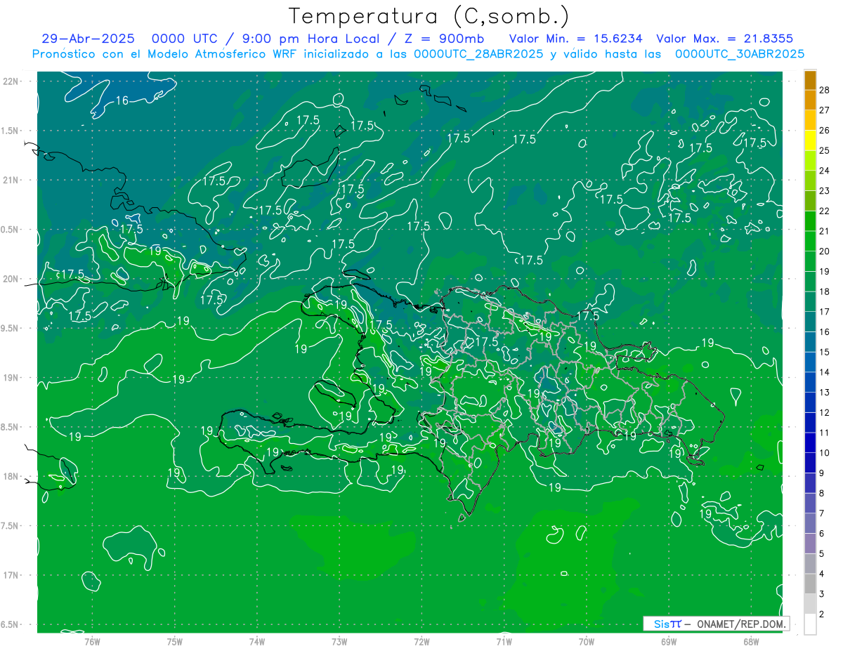Select the 'Valor Max. = 21.8355' readout

pyautogui.click(x=724, y=39)
